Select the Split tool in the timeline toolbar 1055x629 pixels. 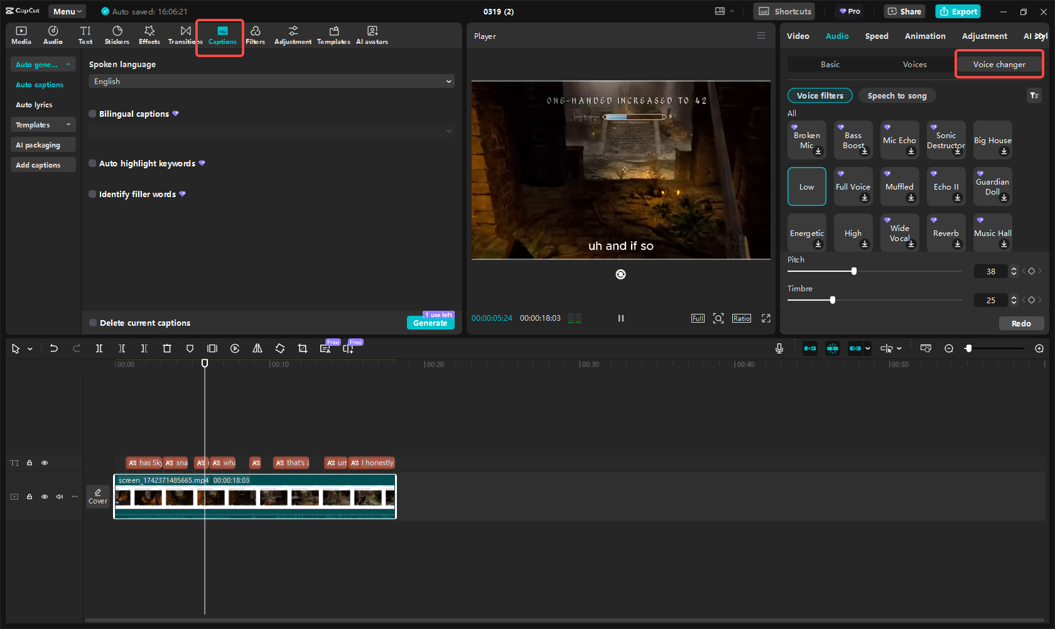coord(99,348)
